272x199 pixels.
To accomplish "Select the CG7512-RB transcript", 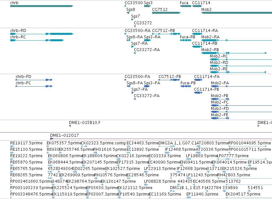I will point(166,34).
